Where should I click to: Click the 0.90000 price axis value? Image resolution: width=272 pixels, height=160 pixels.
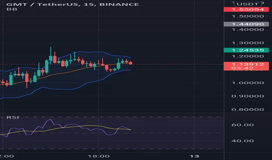(x=248, y=96)
